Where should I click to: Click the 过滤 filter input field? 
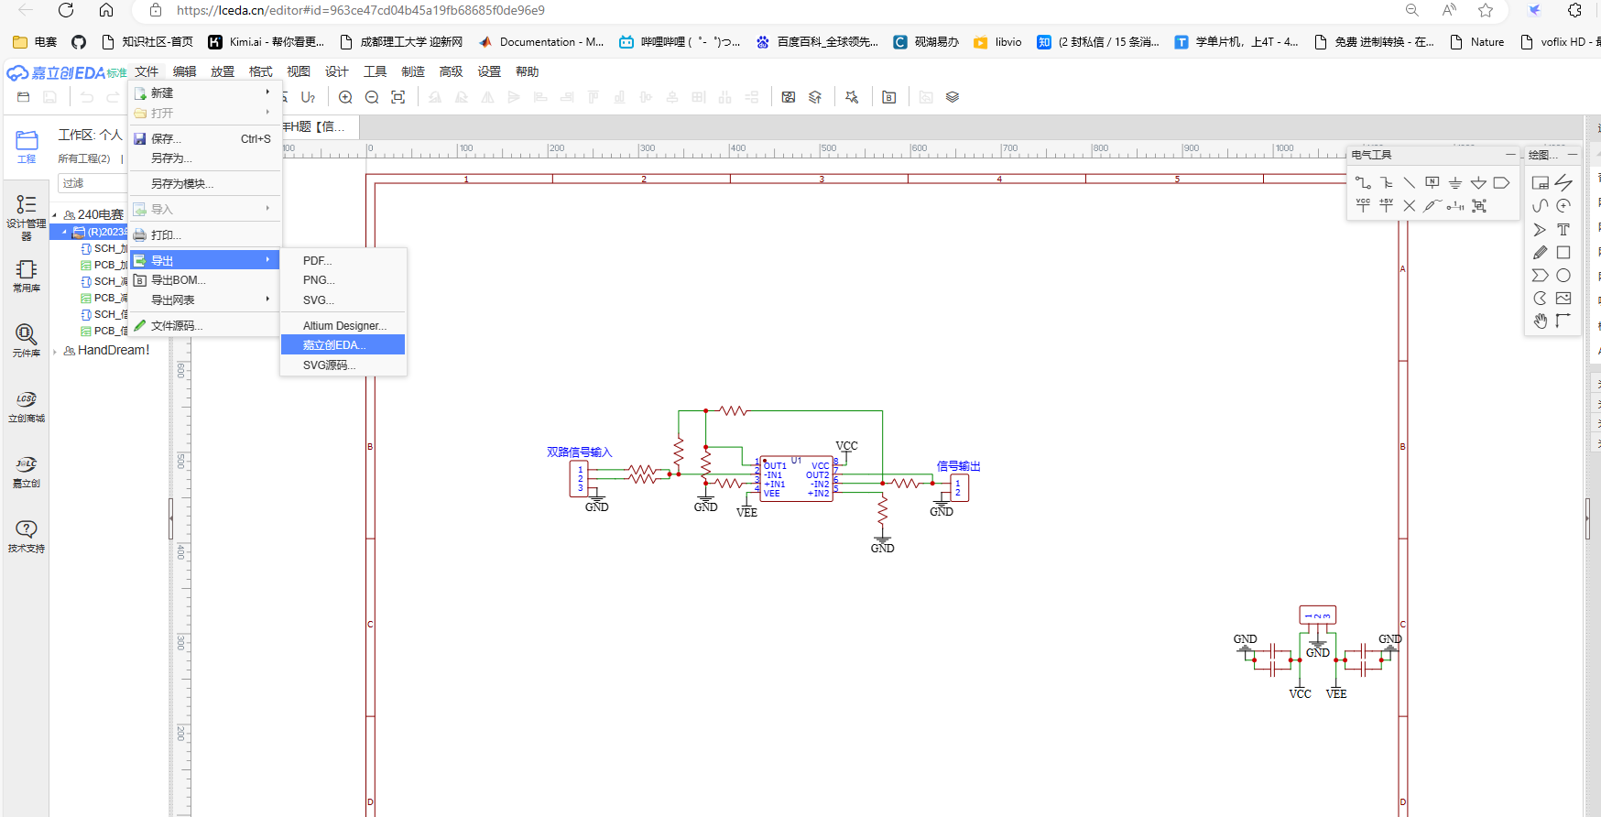(92, 183)
